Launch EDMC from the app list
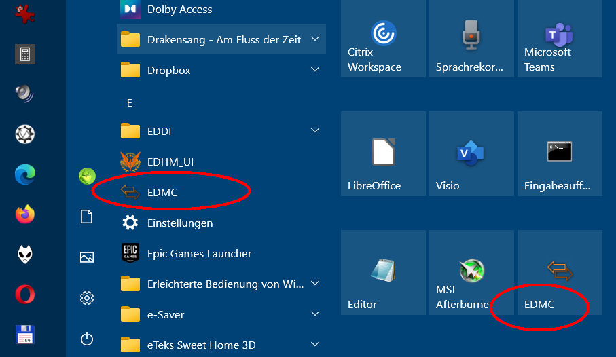 (x=221, y=192)
